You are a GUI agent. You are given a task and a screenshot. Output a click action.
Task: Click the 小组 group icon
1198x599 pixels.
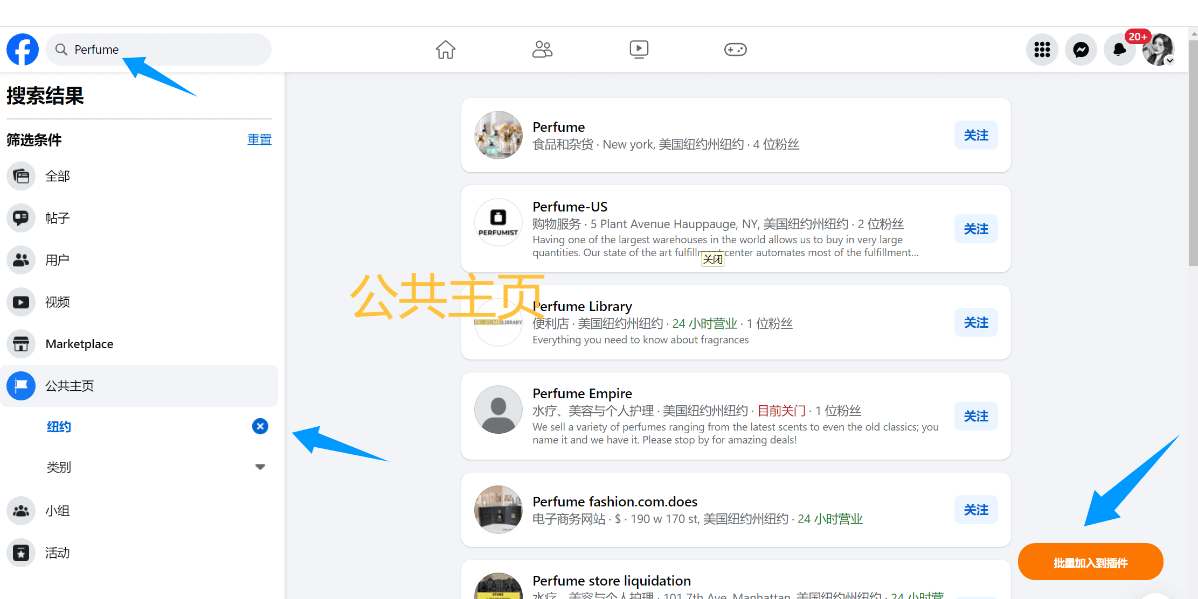click(21, 511)
